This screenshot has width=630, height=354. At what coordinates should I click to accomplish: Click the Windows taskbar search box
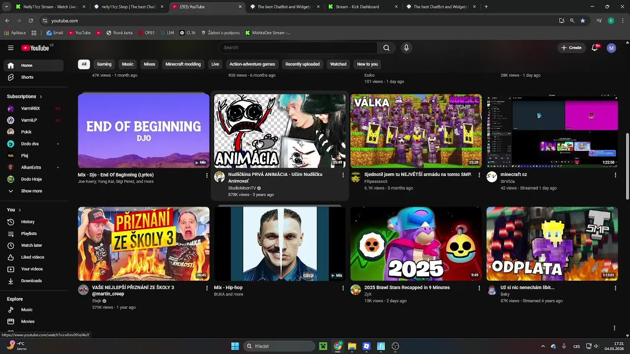click(x=280, y=346)
